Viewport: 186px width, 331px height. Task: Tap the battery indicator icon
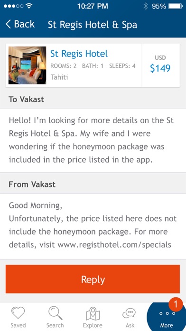point(176,6)
